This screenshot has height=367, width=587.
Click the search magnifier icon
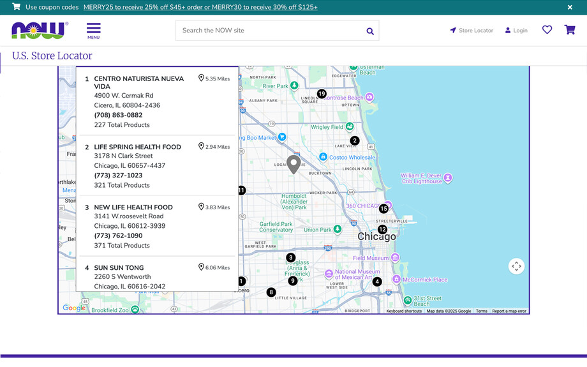[370, 31]
